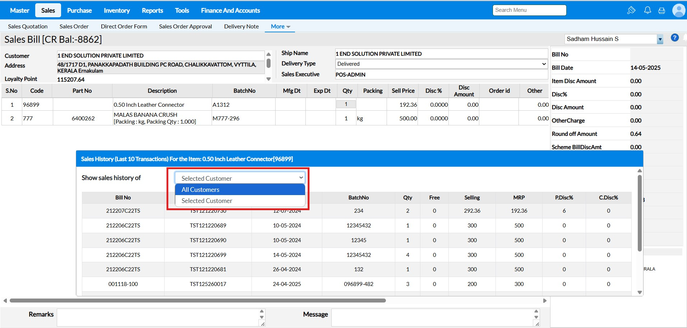Select All Customers option from list
The image size is (687, 328).
click(x=240, y=190)
